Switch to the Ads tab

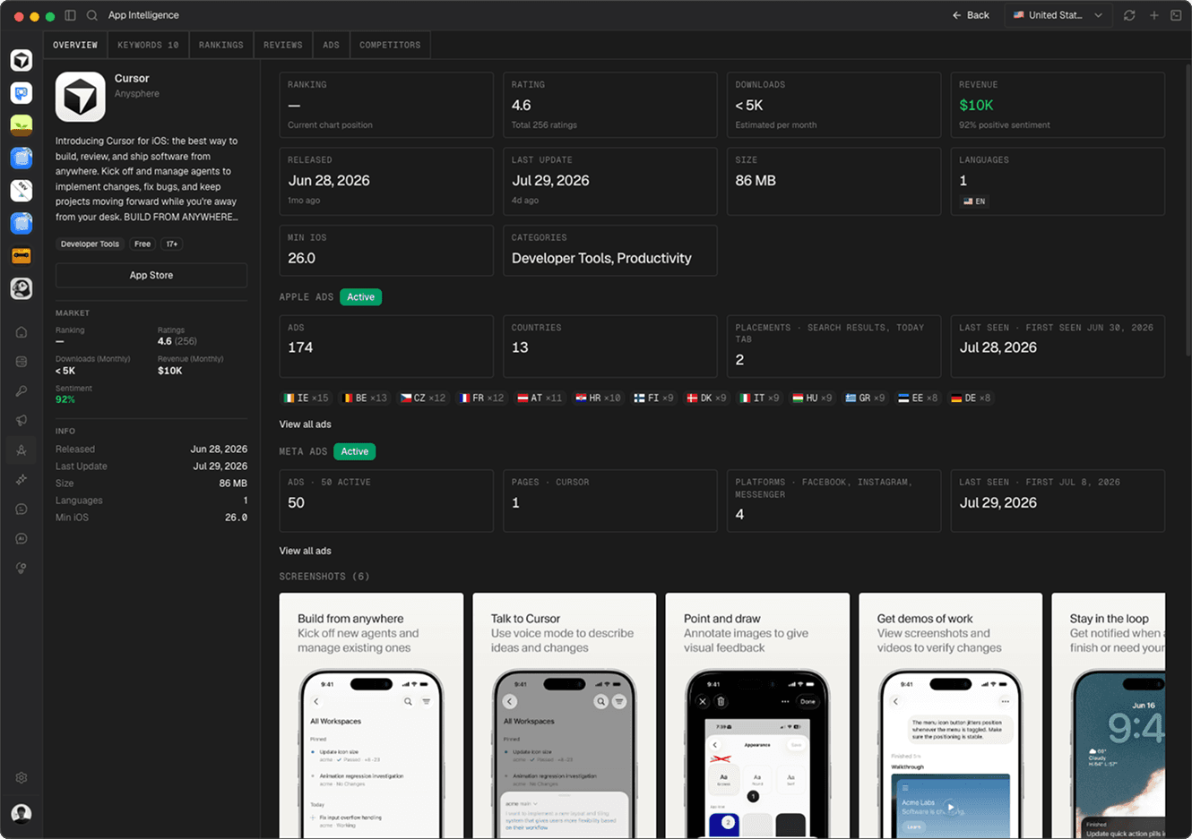(332, 45)
